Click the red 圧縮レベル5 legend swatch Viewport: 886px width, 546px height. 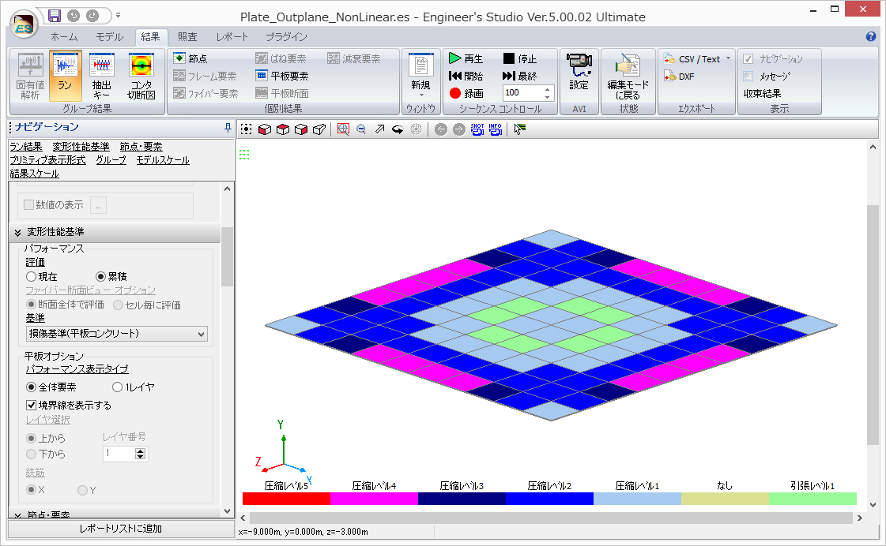tap(286, 499)
